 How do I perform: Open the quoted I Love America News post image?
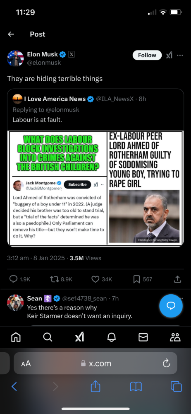95,188
